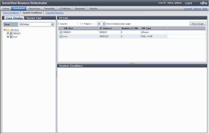Screen dimensions: 209x134
Task: Open the Tenants tab
Action: (x=93, y=8)
